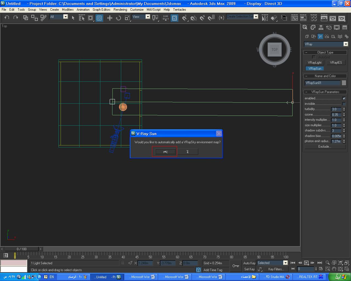
Task: Toggle the Auto Key mode button
Action: click(249, 263)
